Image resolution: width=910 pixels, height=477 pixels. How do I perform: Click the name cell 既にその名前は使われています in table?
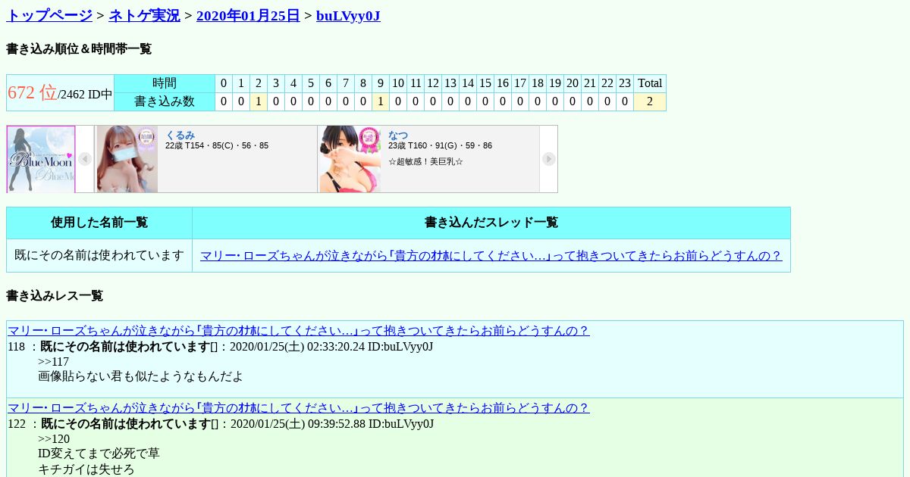99,256
